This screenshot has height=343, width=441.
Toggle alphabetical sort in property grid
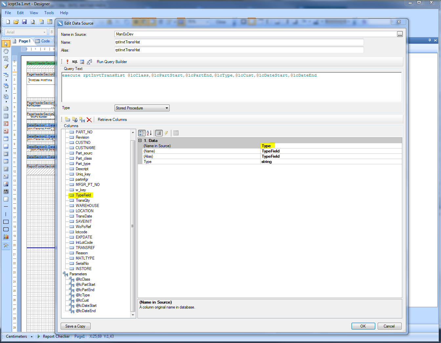[149, 133]
